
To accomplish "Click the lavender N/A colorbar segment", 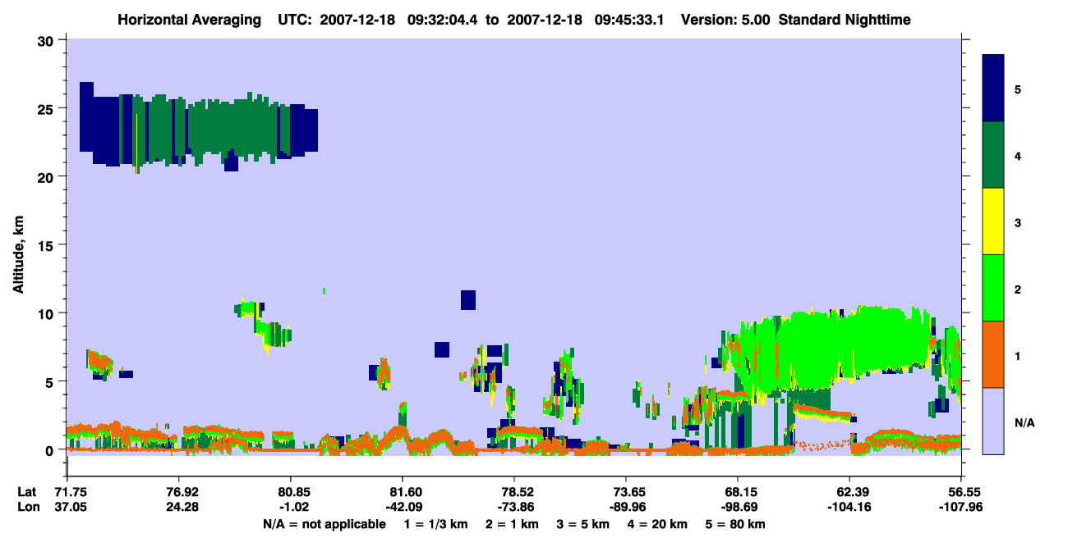I will (x=993, y=420).
